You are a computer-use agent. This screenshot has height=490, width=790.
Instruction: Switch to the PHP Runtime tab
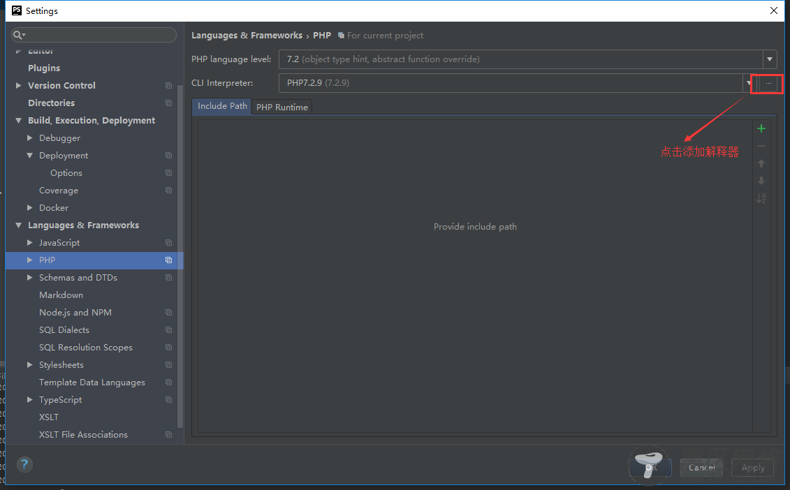click(282, 107)
